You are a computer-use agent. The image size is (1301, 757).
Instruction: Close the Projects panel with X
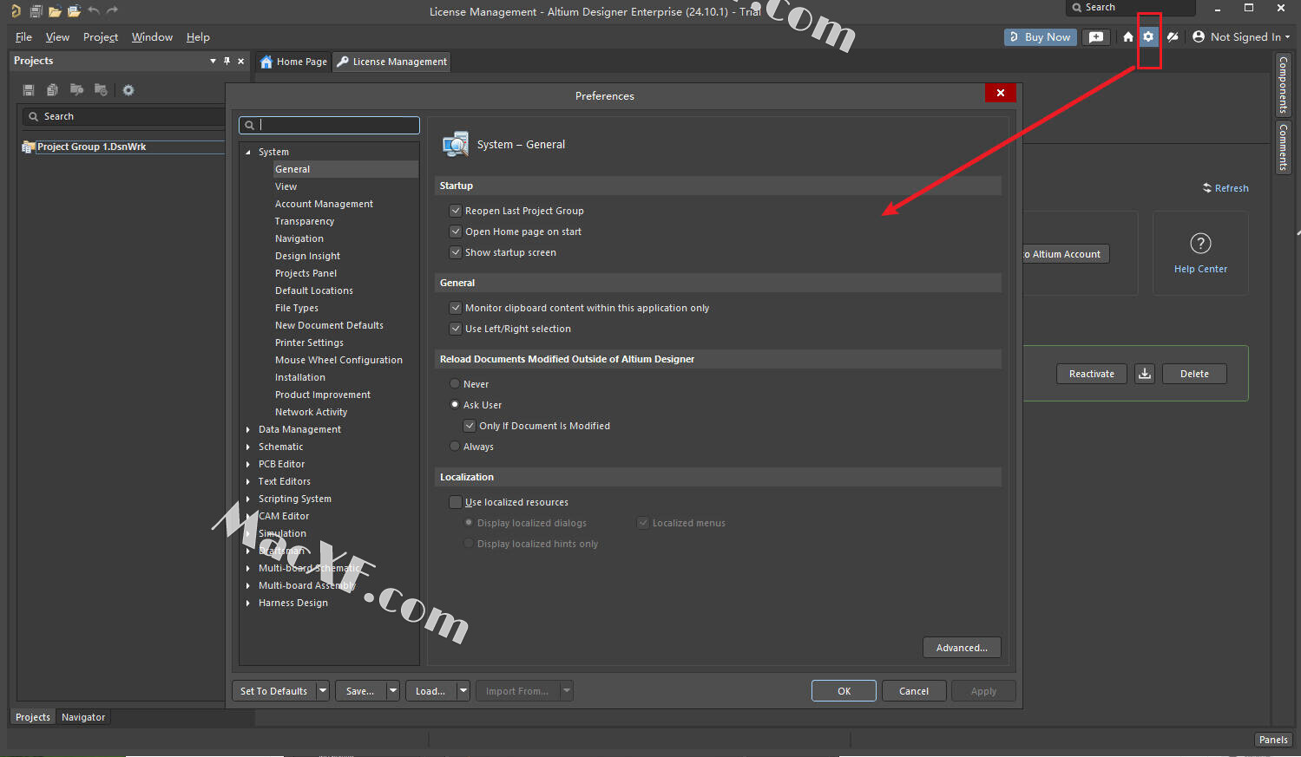coord(241,61)
